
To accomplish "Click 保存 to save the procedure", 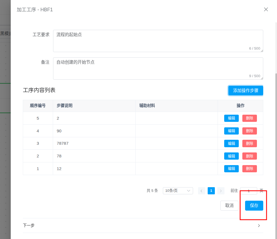I will pyautogui.click(x=254, y=205).
